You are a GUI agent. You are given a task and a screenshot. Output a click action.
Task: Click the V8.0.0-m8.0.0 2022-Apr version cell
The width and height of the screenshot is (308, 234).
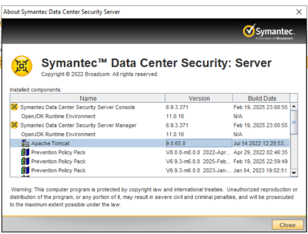(198, 152)
